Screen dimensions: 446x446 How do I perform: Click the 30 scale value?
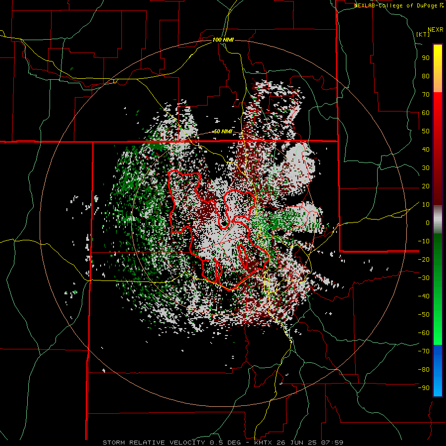(x=426, y=168)
